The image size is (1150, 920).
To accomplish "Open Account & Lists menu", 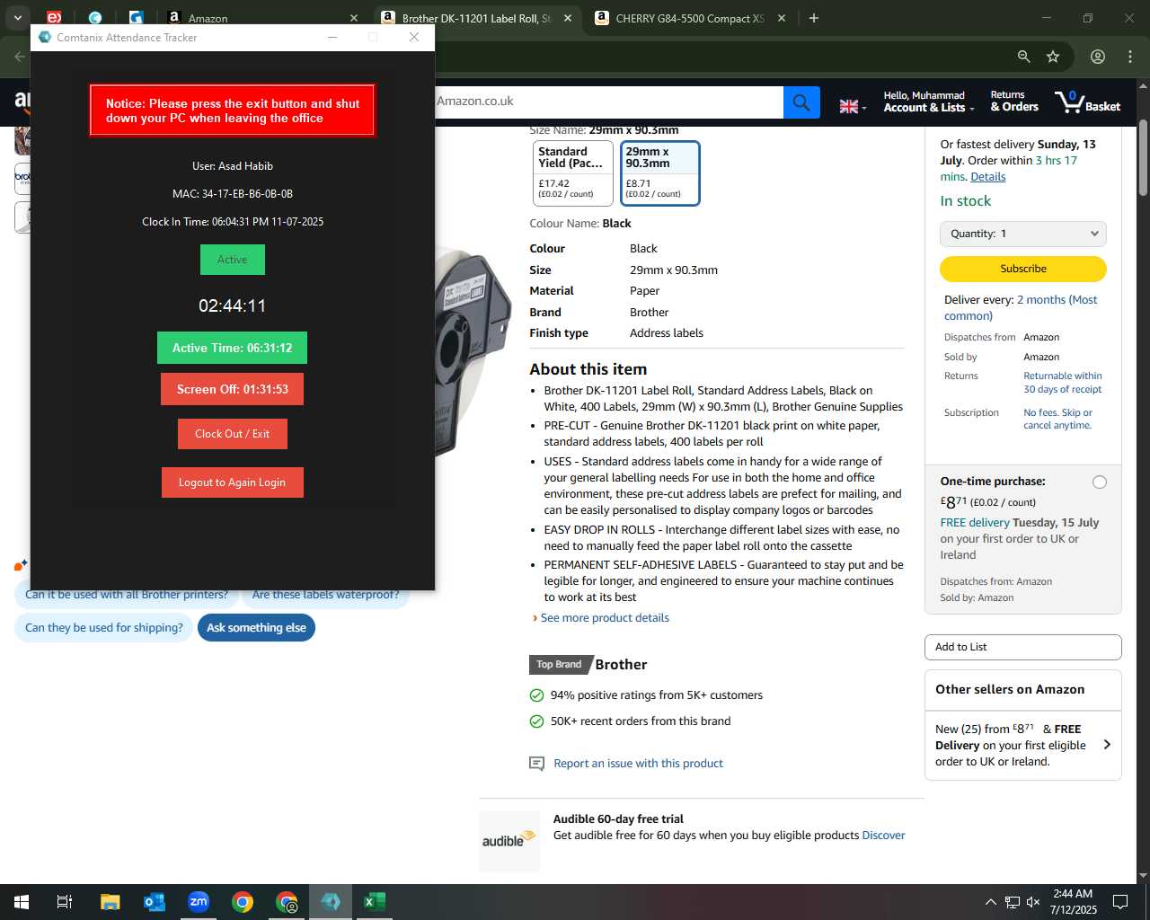I will (x=928, y=102).
